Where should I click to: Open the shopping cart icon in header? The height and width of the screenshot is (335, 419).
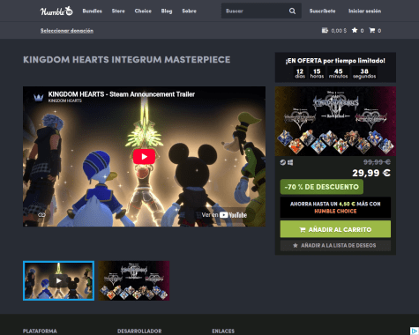(x=372, y=30)
